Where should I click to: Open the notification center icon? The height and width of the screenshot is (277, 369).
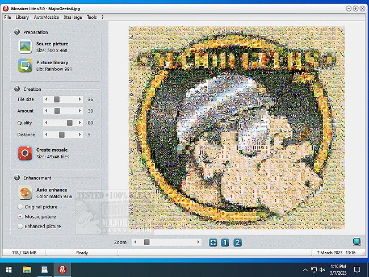357,270
